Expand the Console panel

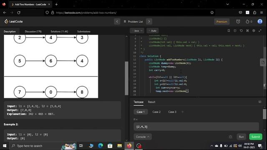click(143, 137)
